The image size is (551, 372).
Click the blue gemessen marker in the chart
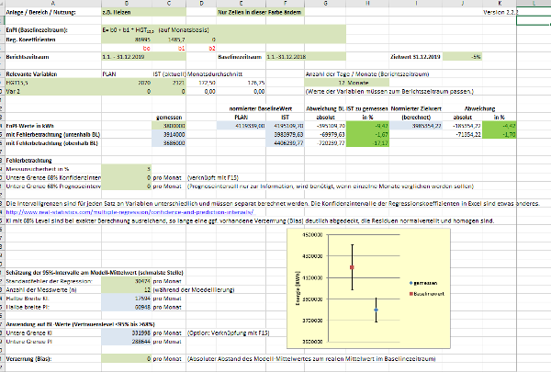point(377,311)
